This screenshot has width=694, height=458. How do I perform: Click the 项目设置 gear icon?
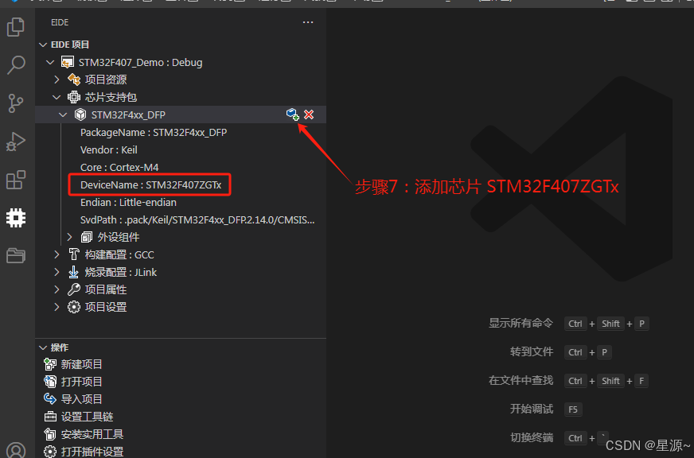point(74,307)
